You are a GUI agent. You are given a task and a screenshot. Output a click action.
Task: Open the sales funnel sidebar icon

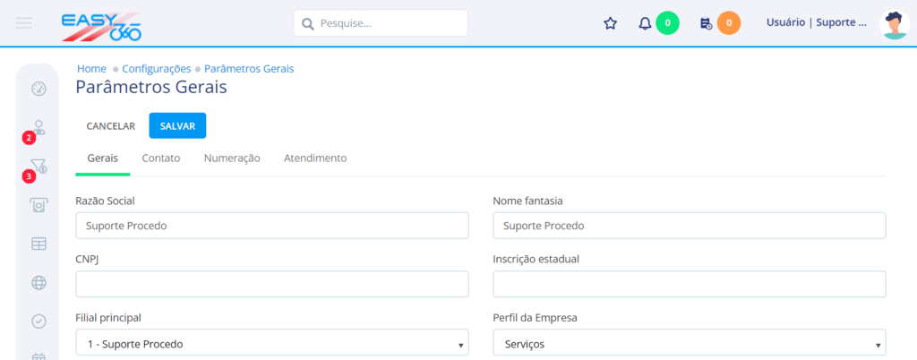[x=39, y=167]
